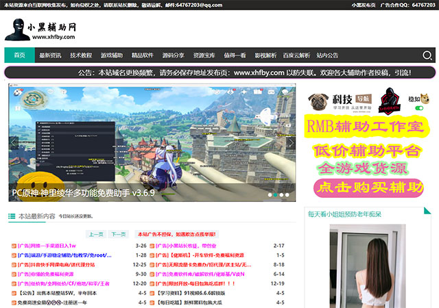Image resolution: width=439 pixels, height=308 pixels.
Task: Open 资源宝库 menu item
Action: pos(204,55)
